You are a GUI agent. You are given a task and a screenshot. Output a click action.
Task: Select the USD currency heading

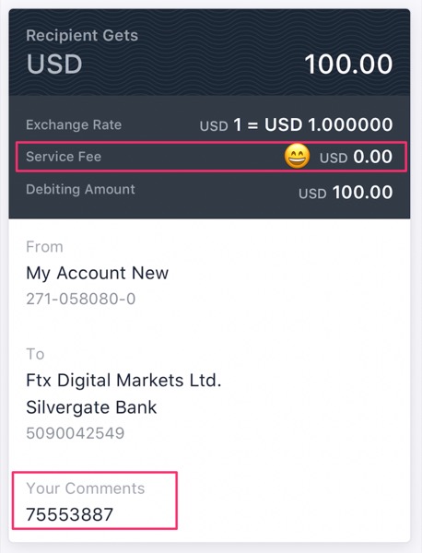(54, 65)
